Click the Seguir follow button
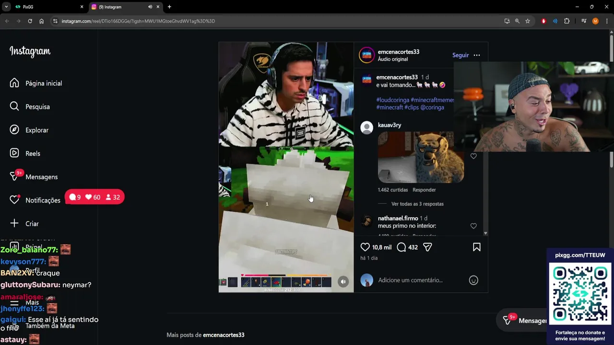This screenshot has height=345, width=614. (x=460, y=55)
